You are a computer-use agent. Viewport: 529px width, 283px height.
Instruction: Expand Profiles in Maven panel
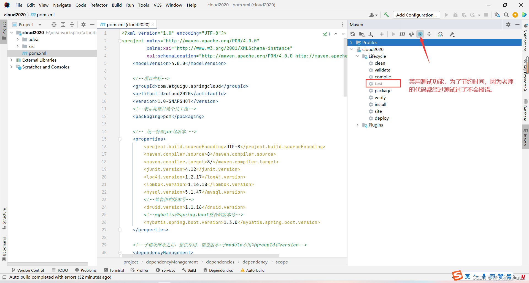352,42
